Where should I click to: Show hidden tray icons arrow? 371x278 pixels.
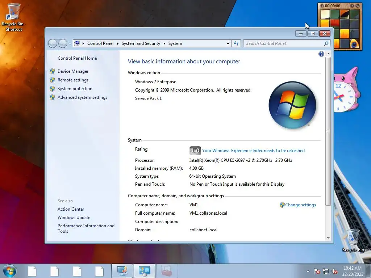coord(308,271)
